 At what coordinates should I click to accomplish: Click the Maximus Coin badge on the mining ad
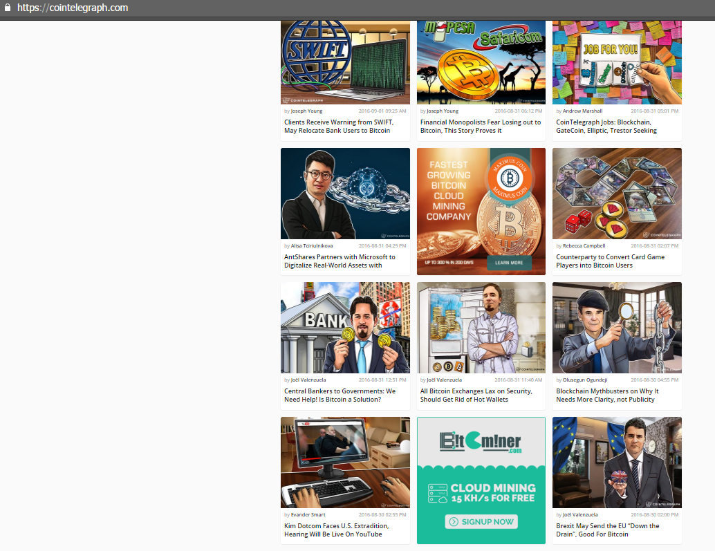point(510,178)
